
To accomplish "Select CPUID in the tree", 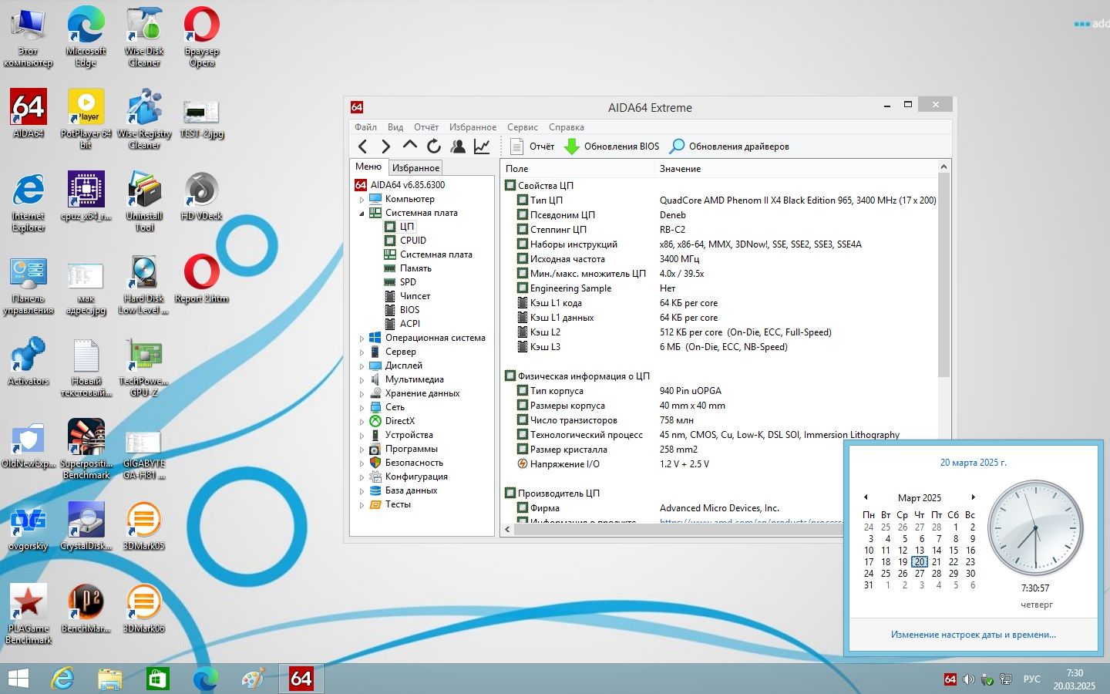I will [x=412, y=241].
